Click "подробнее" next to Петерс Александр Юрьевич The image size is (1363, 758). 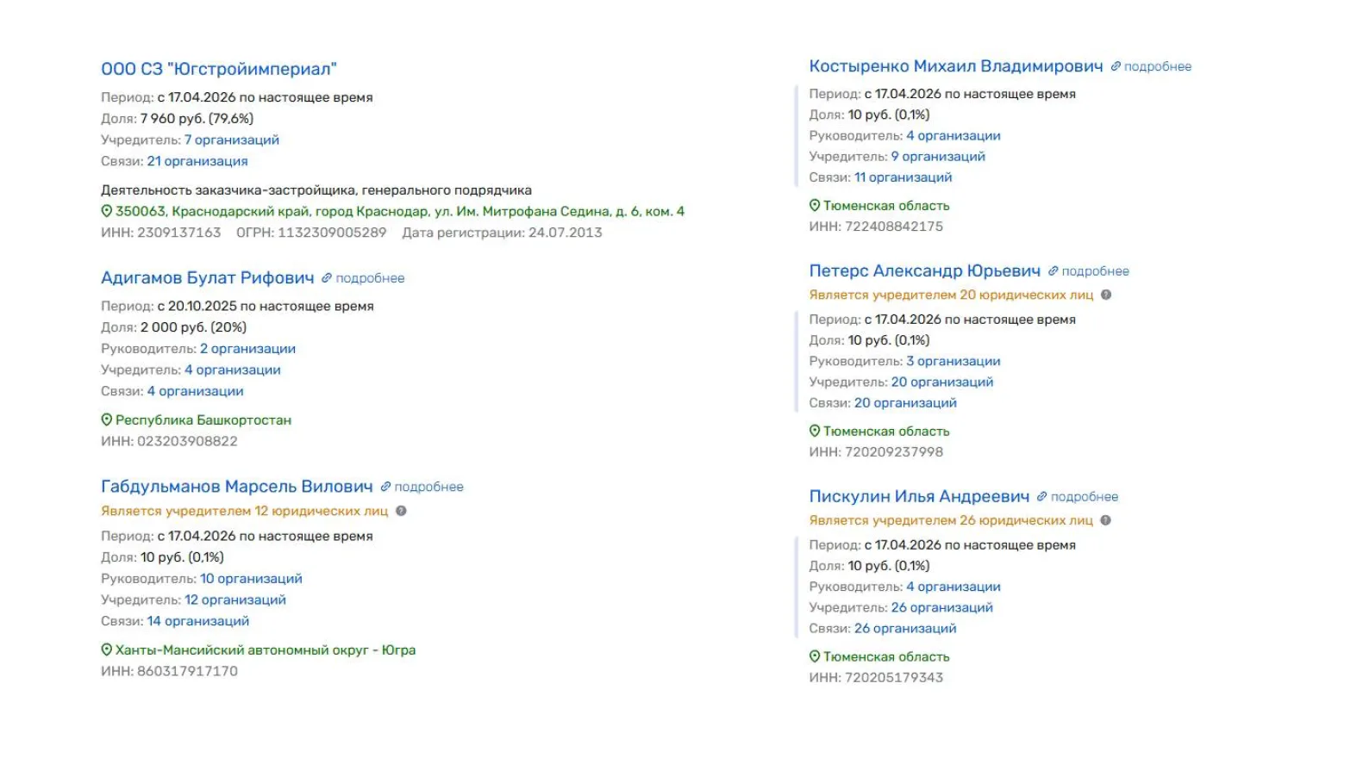(1095, 271)
